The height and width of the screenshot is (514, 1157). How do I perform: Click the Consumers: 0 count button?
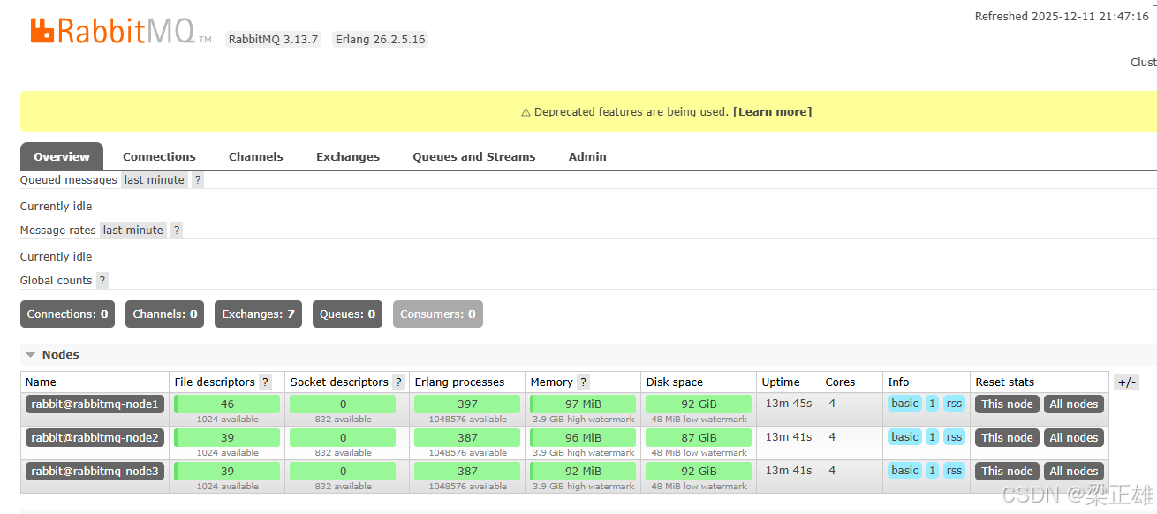coord(438,314)
